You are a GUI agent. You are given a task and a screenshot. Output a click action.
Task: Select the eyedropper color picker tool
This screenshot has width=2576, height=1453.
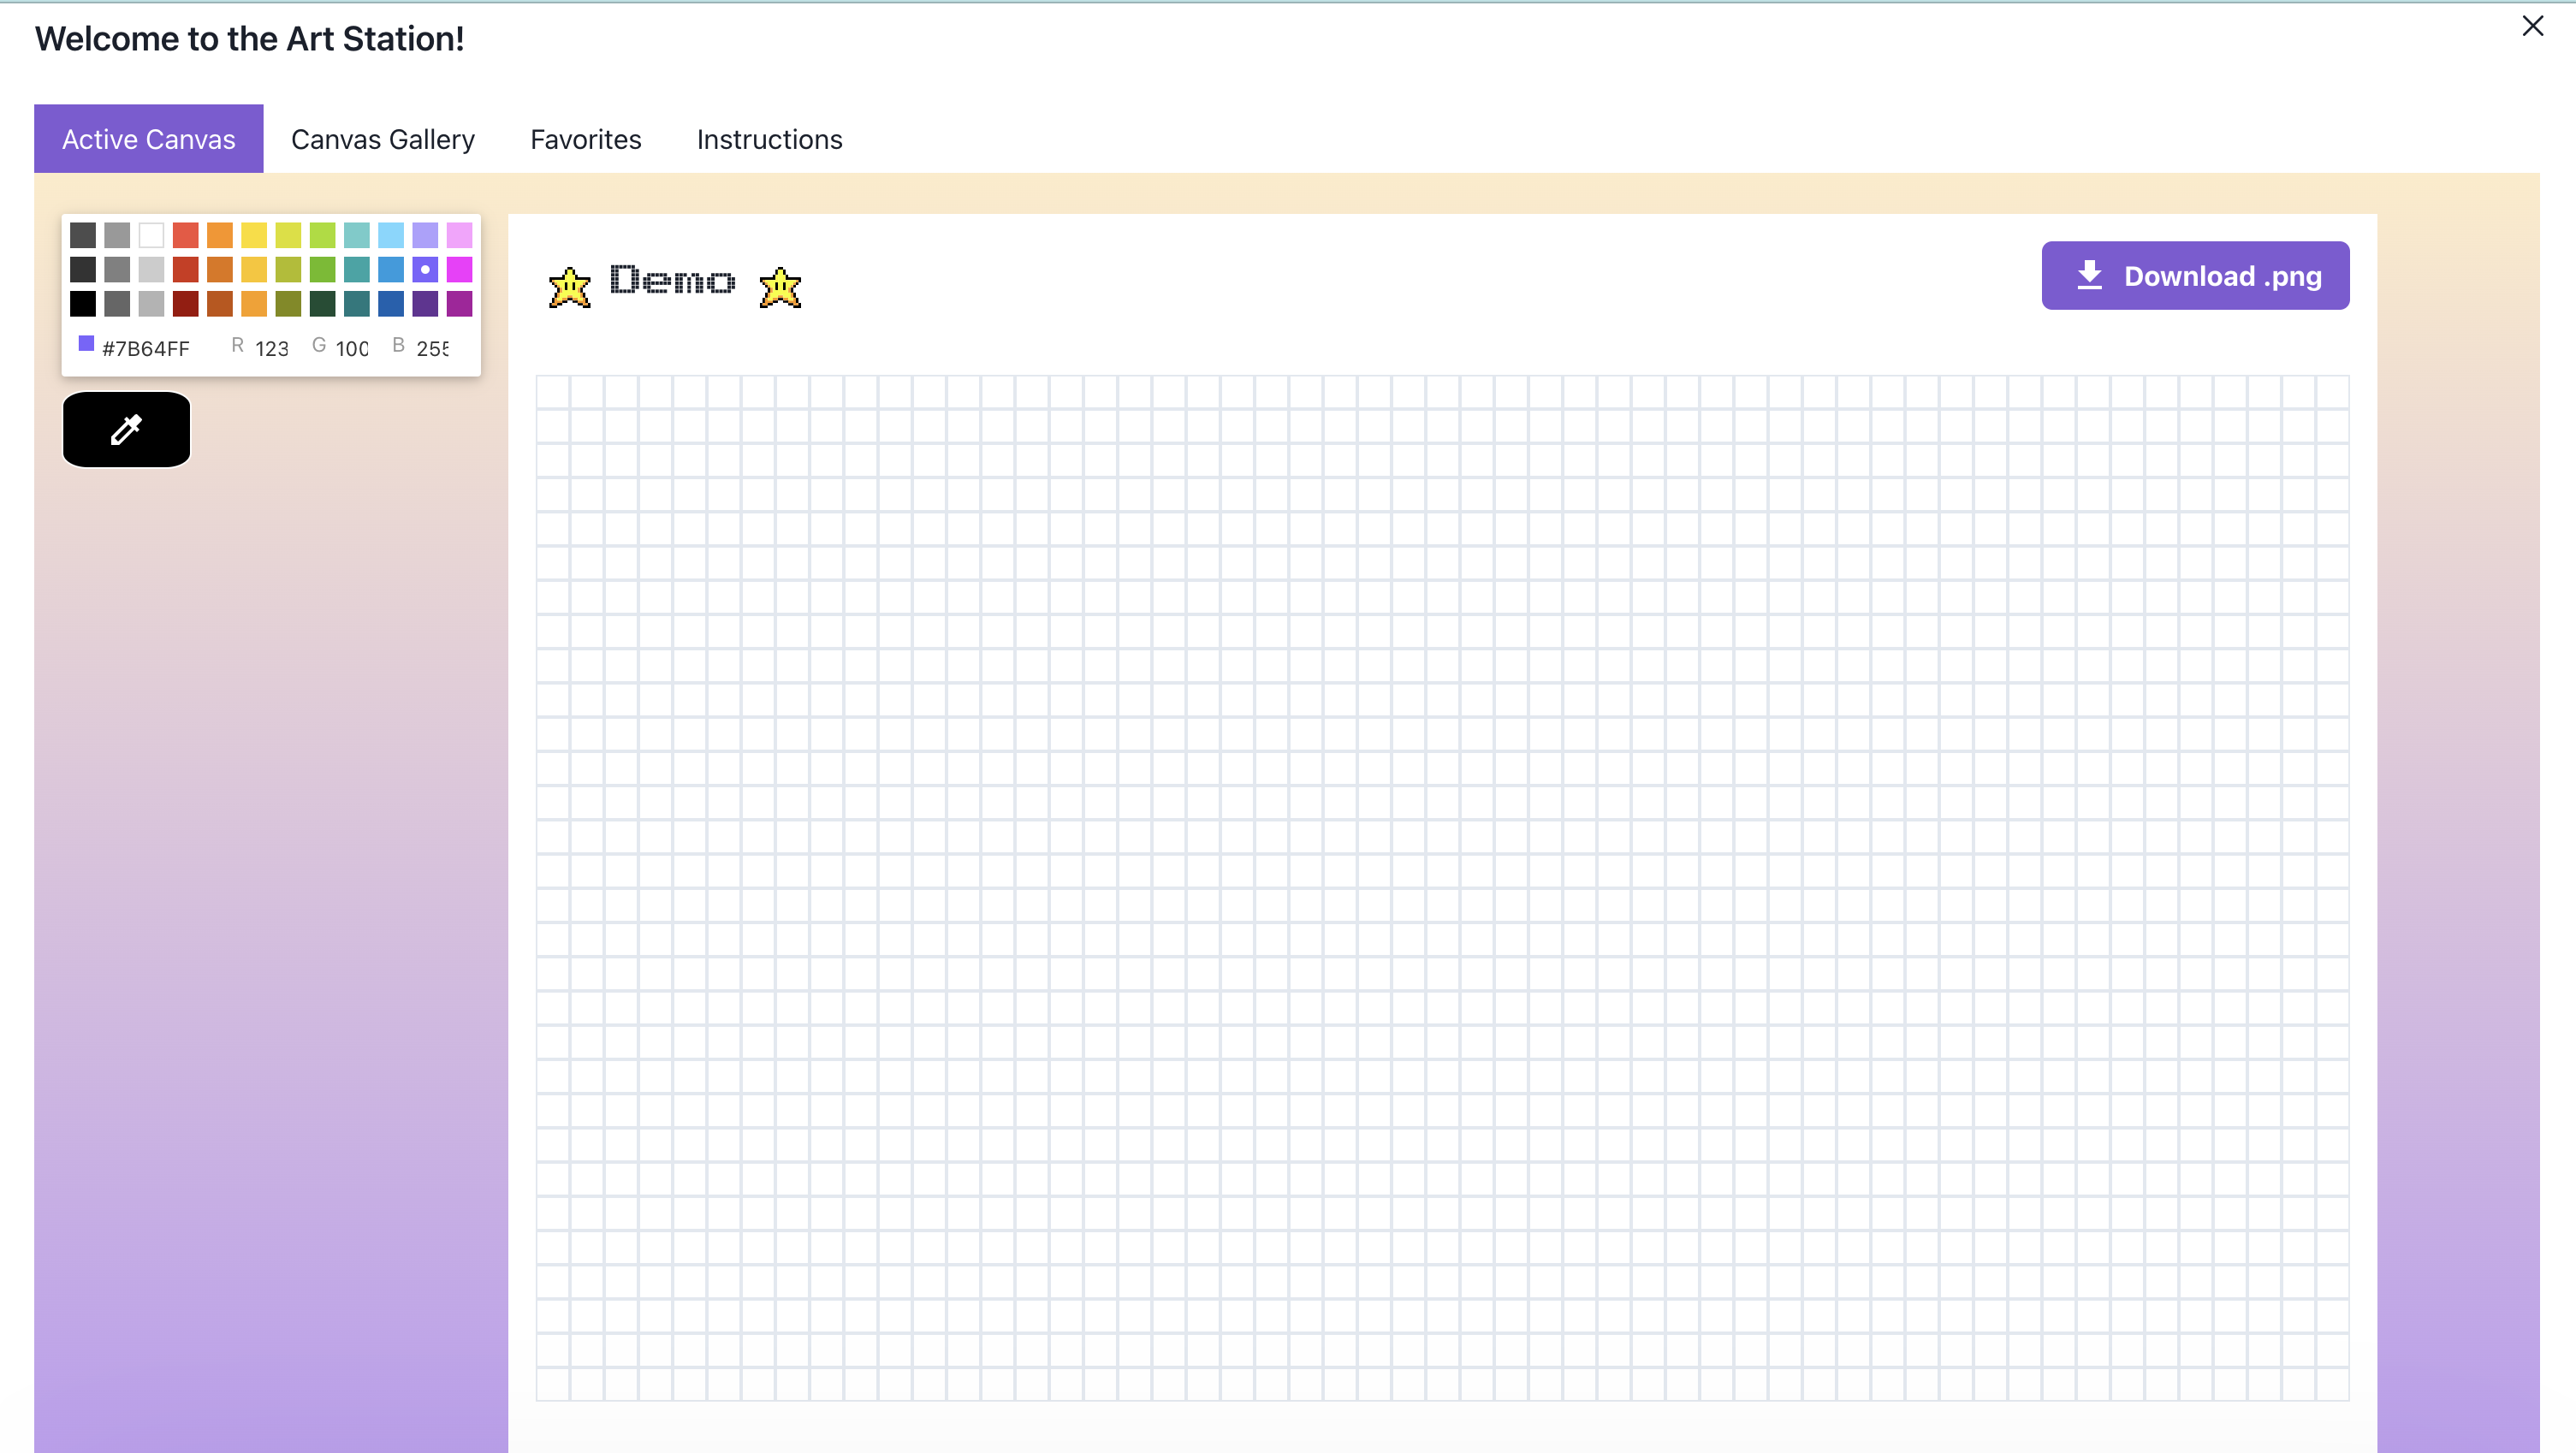click(x=126, y=429)
